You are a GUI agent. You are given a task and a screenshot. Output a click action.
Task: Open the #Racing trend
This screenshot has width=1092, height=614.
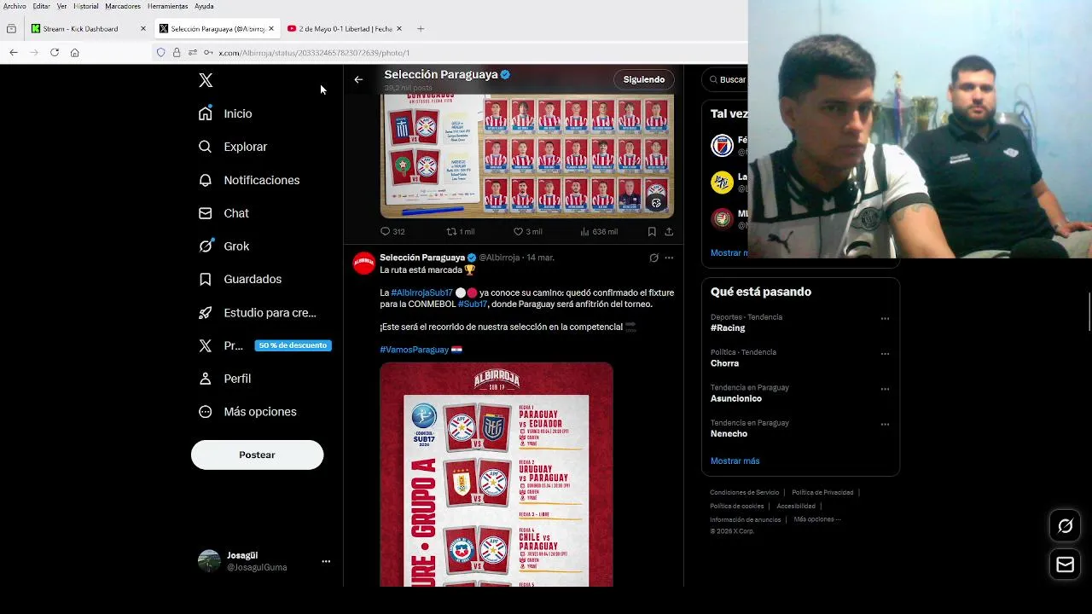(x=800, y=322)
